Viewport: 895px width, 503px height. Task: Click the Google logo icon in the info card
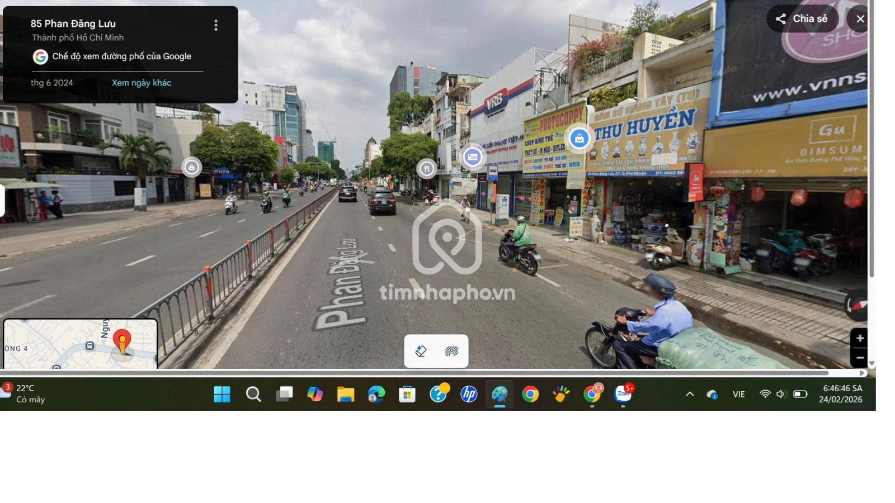[x=40, y=56]
